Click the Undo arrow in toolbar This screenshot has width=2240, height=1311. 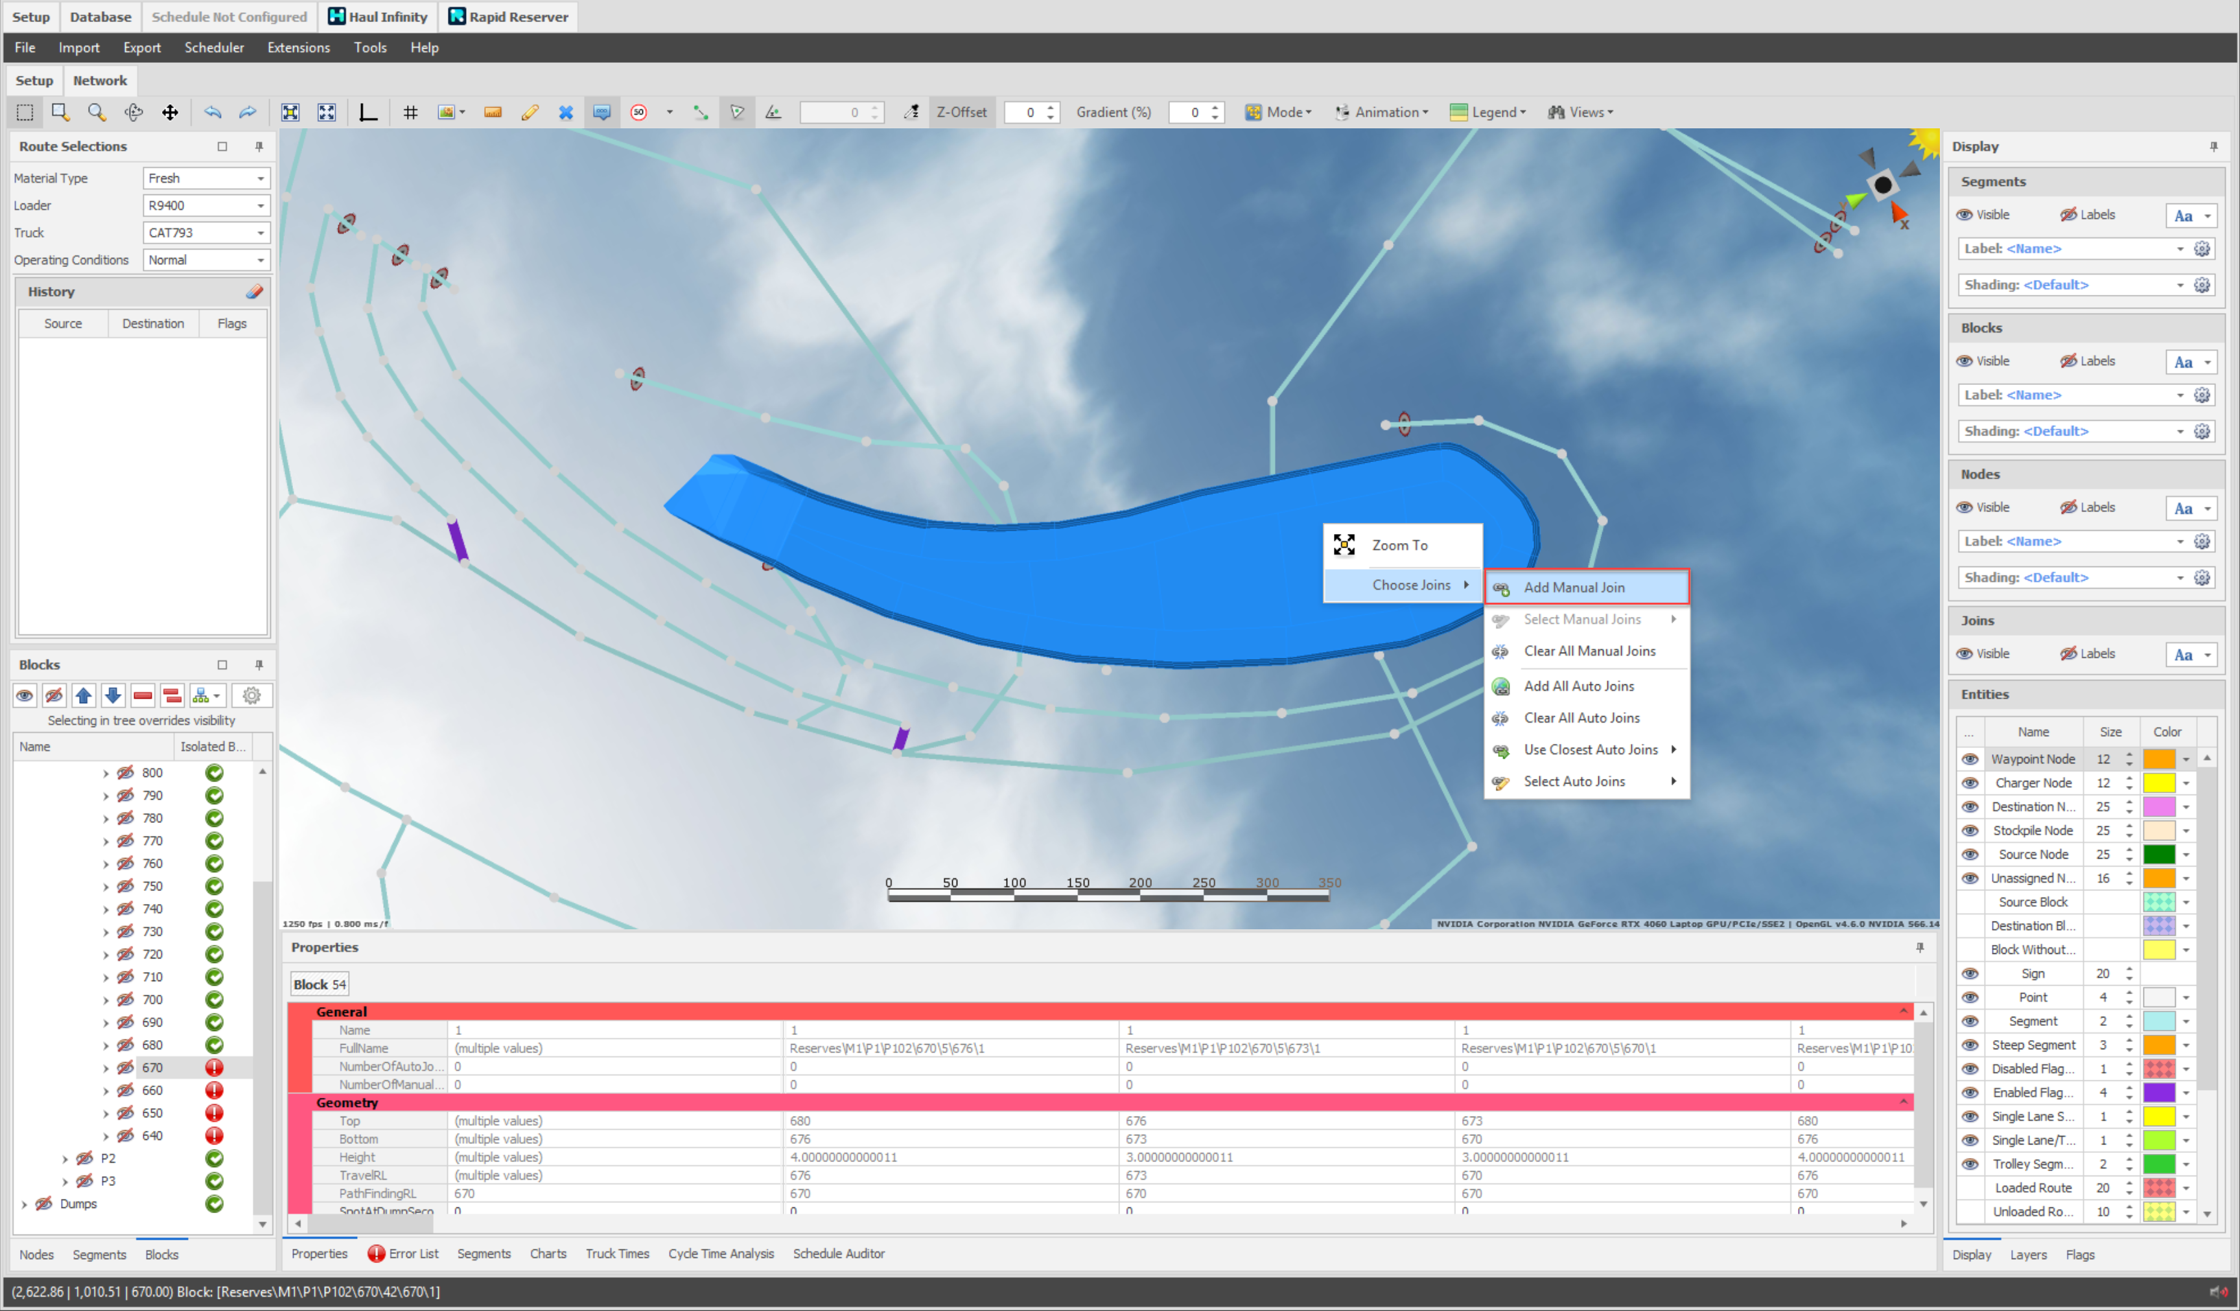coord(211,112)
